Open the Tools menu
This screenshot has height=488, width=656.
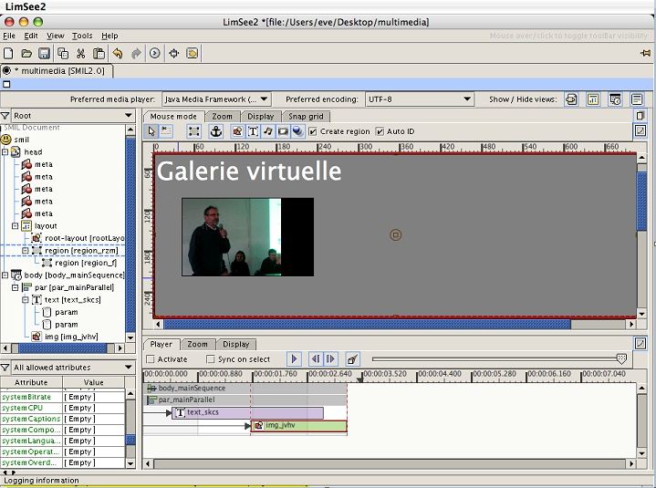pos(82,36)
